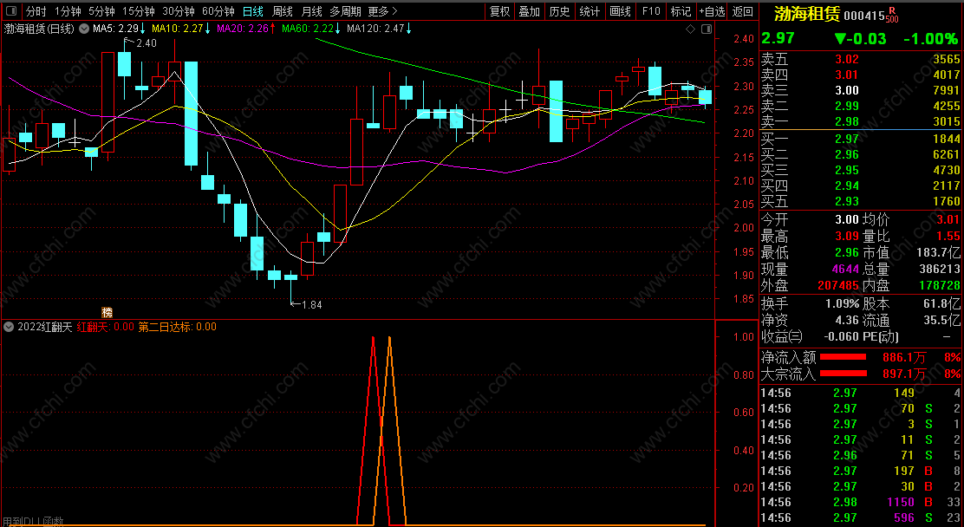The width and height of the screenshot is (964, 527).
Task: Click the 外盘 207485 value
Action: (837, 285)
